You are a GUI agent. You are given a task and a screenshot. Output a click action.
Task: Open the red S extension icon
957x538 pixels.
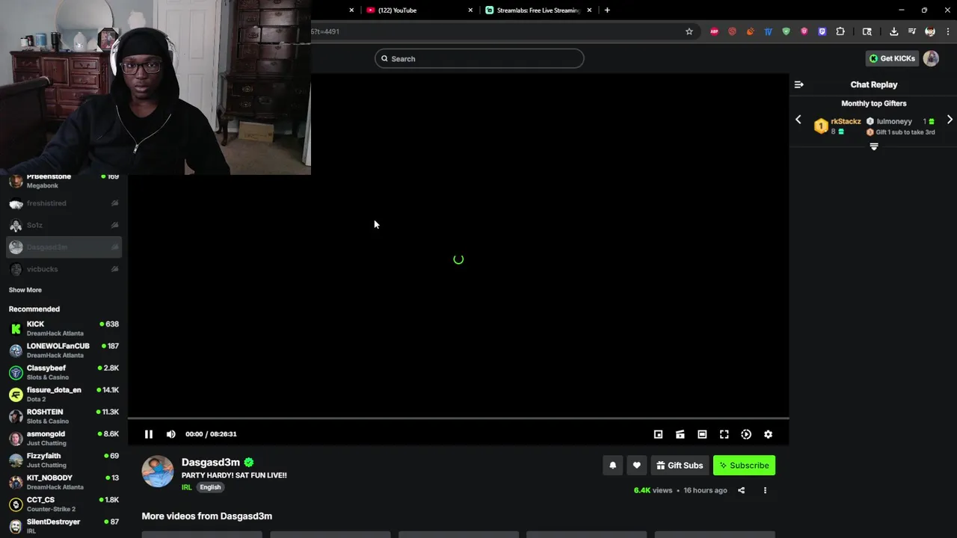732,31
